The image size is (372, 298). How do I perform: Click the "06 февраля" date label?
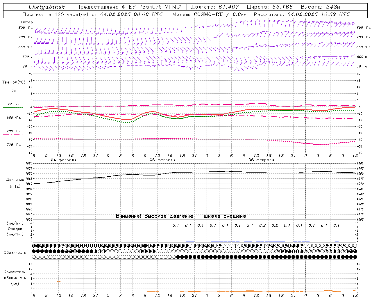pyautogui.click(x=261, y=160)
